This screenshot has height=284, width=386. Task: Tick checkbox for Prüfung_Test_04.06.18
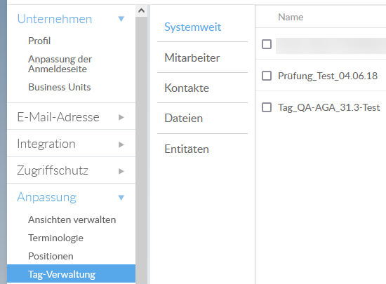(x=267, y=76)
